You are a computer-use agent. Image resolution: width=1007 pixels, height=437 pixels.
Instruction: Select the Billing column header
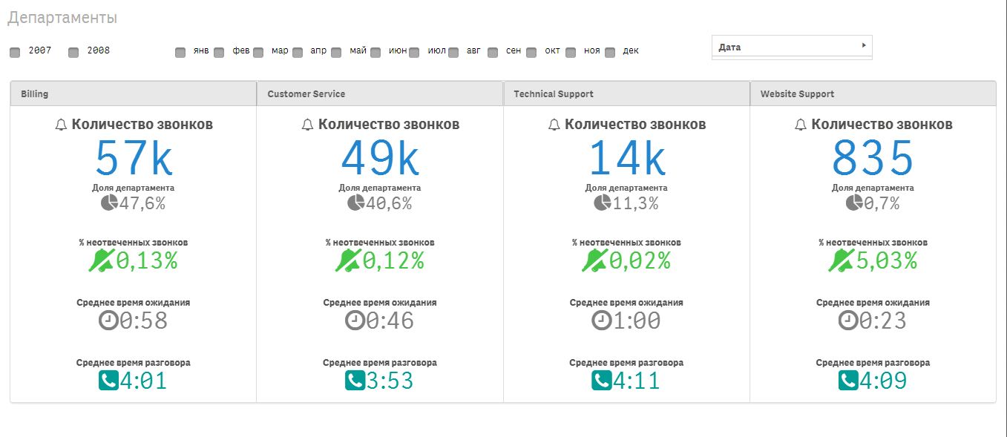click(35, 94)
